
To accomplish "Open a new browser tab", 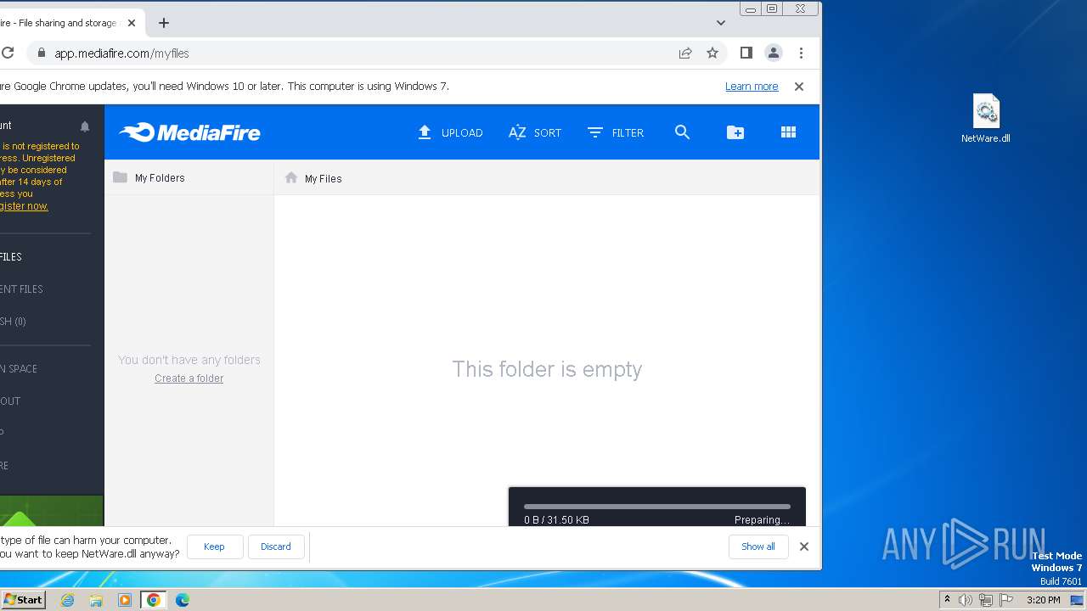I will click(164, 23).
